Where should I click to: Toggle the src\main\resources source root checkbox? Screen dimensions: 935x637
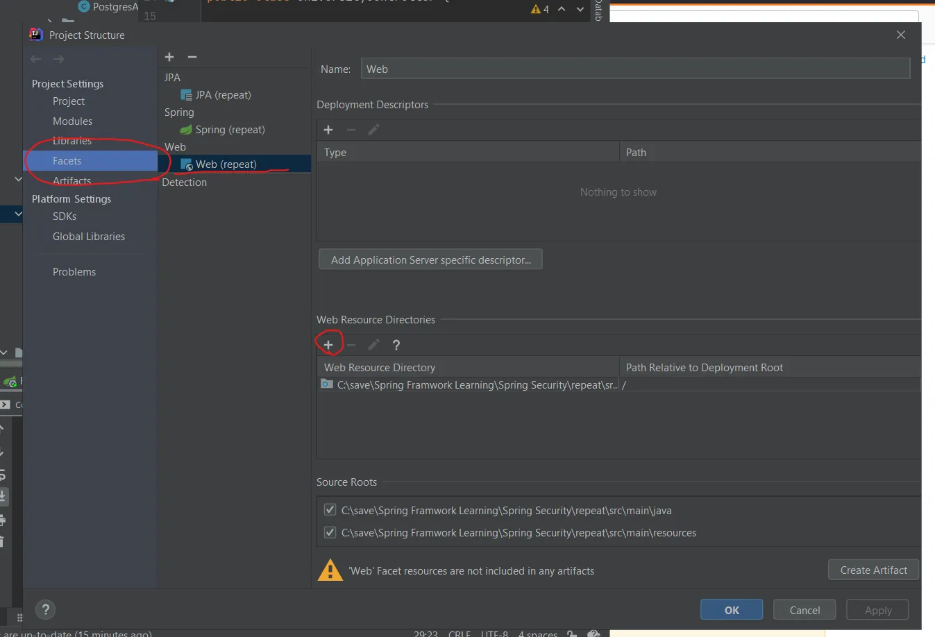tap(330, 532)
